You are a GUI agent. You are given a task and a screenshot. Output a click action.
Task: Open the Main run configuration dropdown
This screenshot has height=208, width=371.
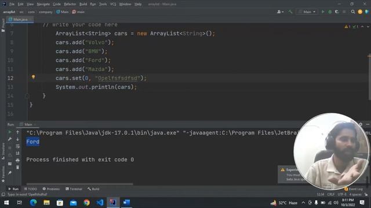coord(307,12)
